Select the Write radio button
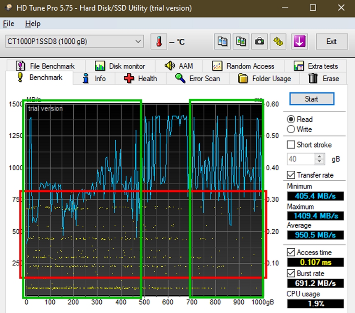The height and width of the screenshot is (313, 355). [291, 129]
